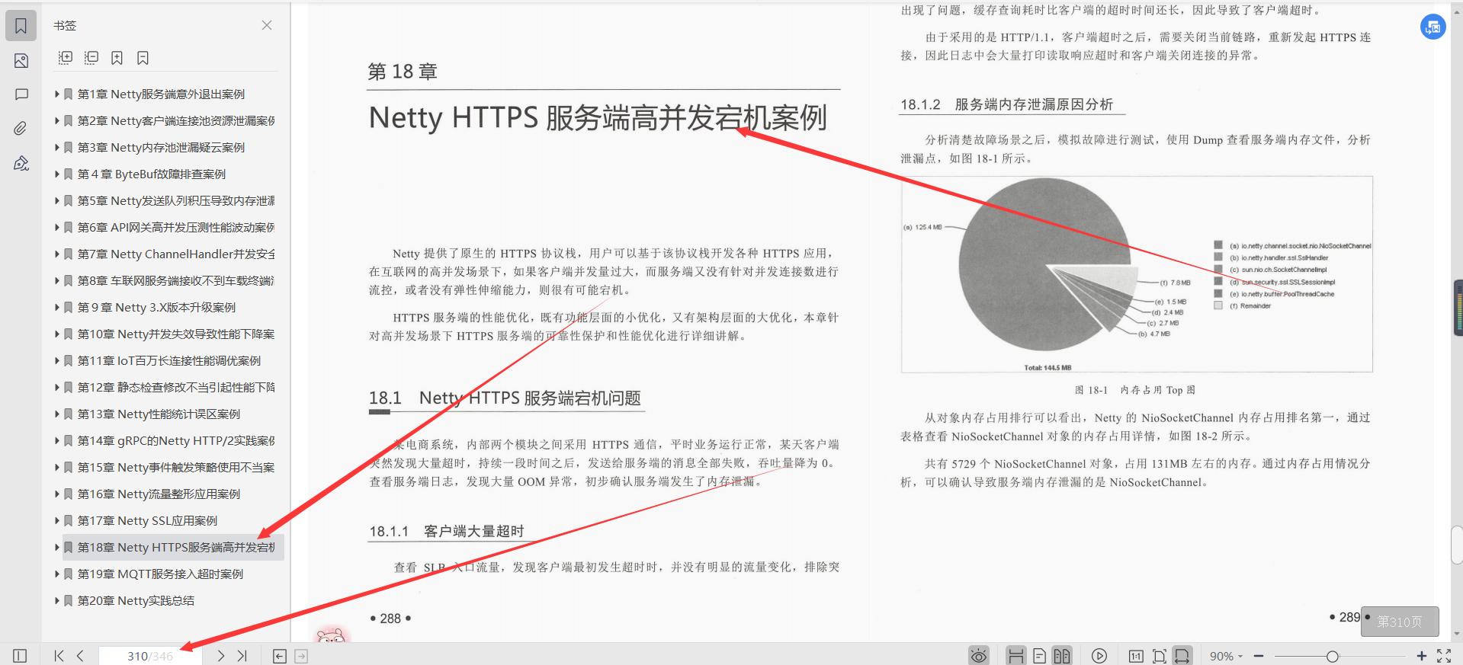Open bookmark 第11章 IoT百万长连接性能调优案例

pos(169,361)
